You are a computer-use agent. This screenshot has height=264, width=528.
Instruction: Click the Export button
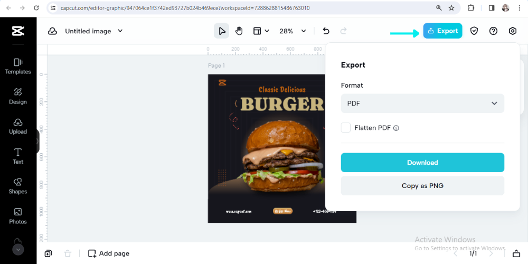[x=442, y=31]
